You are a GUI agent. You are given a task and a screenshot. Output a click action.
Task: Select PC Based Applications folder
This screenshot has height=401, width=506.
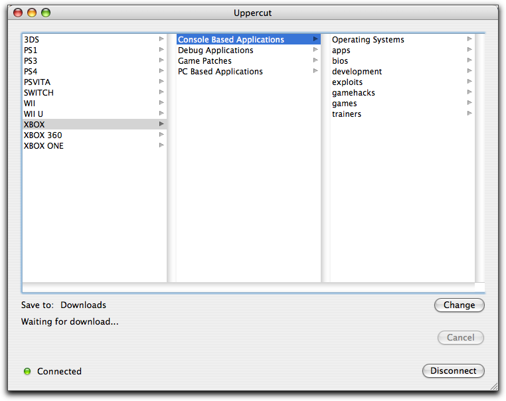pyautogui.click(x=248, y=71)
